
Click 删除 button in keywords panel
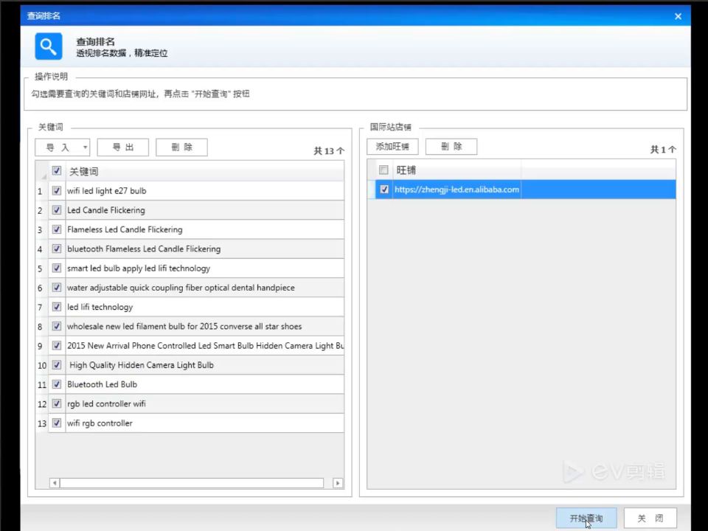pos(181,147)
